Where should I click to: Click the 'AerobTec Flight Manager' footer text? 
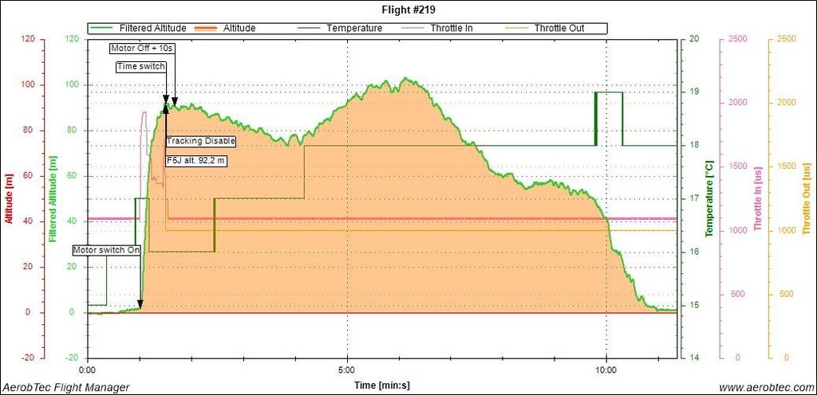(65, 387)
